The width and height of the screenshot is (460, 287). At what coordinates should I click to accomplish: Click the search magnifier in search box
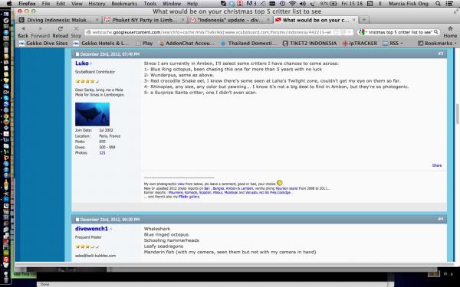[x=435, y=32]
